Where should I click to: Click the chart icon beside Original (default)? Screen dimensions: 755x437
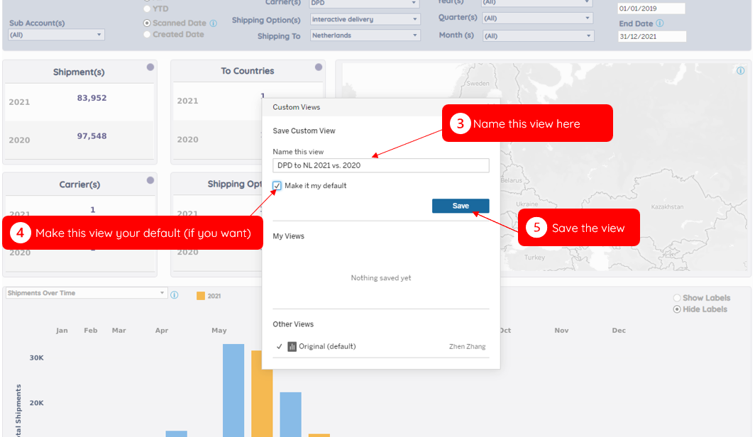[x=292, y=346]
